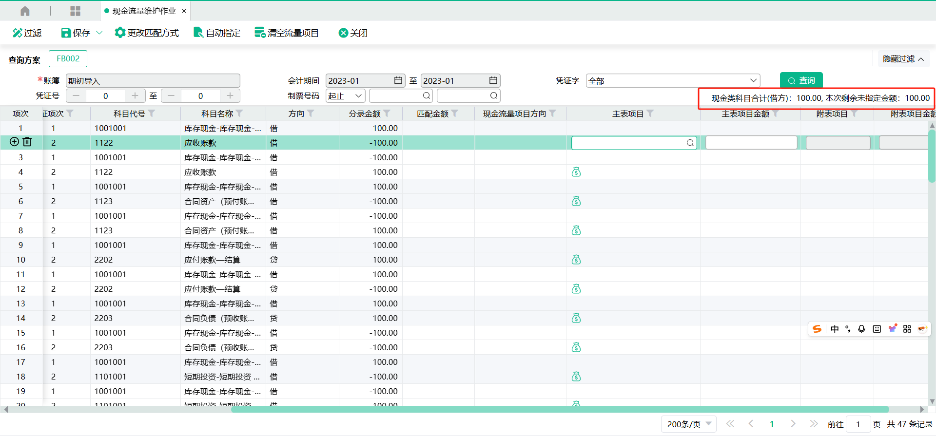Click the money bag icon on row 4
The width and height of the screenshot is (936, 436).
click(576, 172)
